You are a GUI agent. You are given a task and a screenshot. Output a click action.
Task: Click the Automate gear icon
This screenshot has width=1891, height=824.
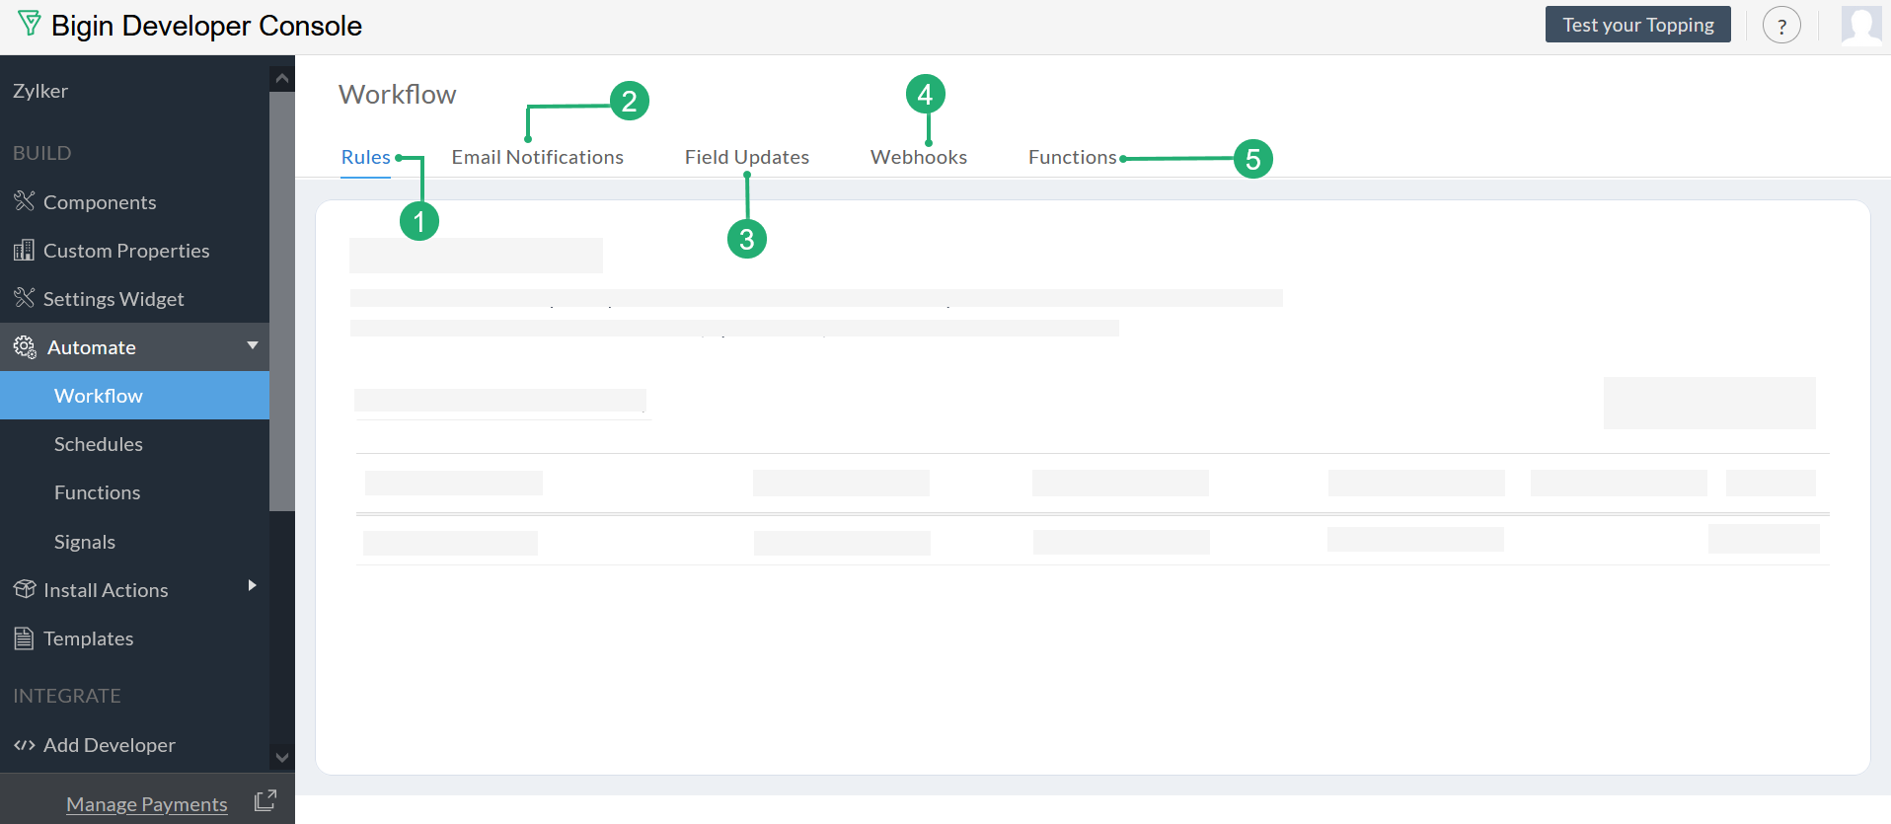25,346
